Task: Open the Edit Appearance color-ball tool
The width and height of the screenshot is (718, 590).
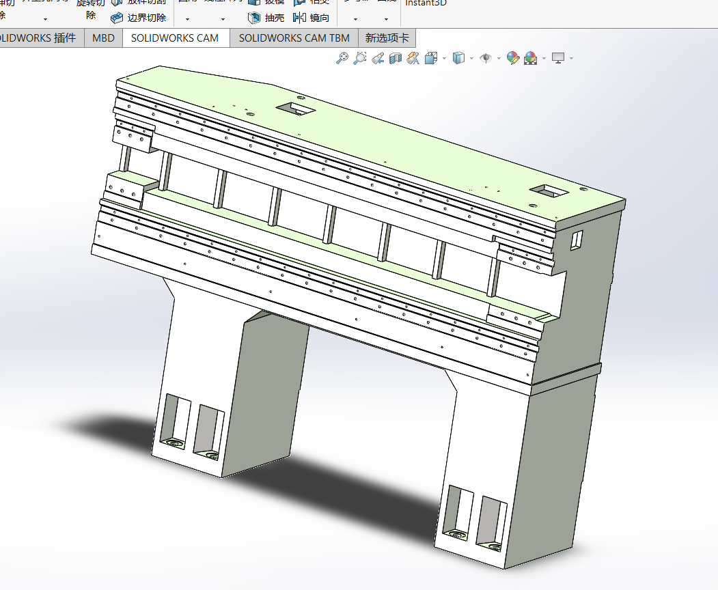Action: 513,58
